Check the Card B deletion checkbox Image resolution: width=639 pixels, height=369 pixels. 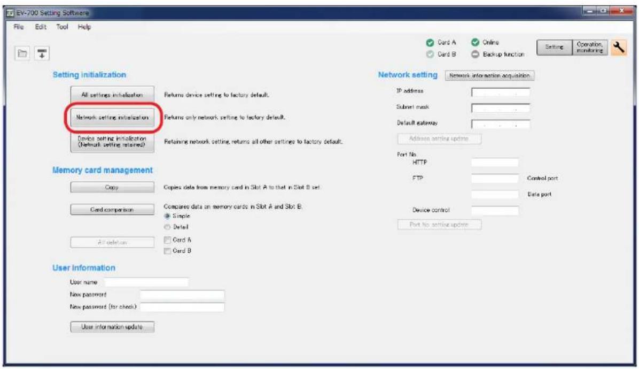click(167, 251)
